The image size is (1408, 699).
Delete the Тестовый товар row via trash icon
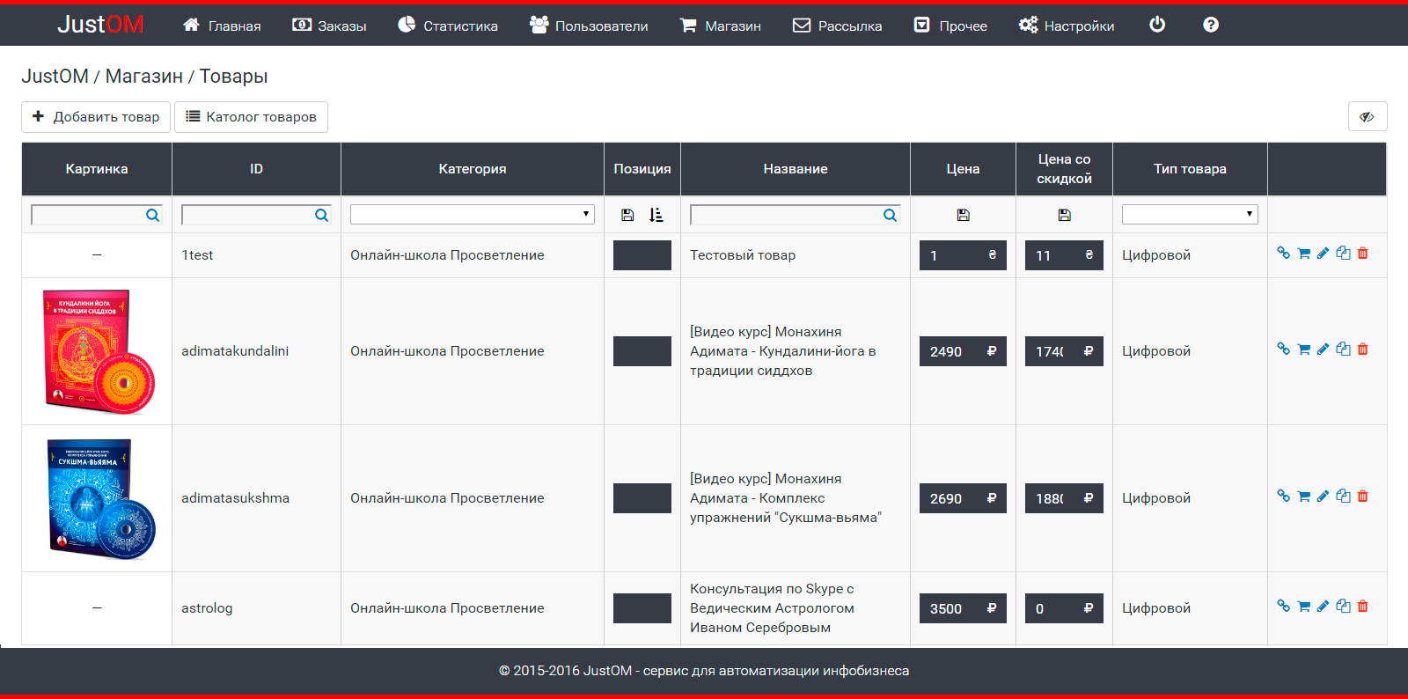(x=1363, y=254)
